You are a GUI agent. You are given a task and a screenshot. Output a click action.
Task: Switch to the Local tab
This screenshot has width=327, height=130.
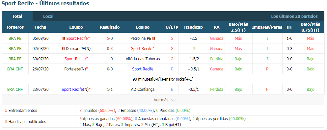(x=48, y=16)
